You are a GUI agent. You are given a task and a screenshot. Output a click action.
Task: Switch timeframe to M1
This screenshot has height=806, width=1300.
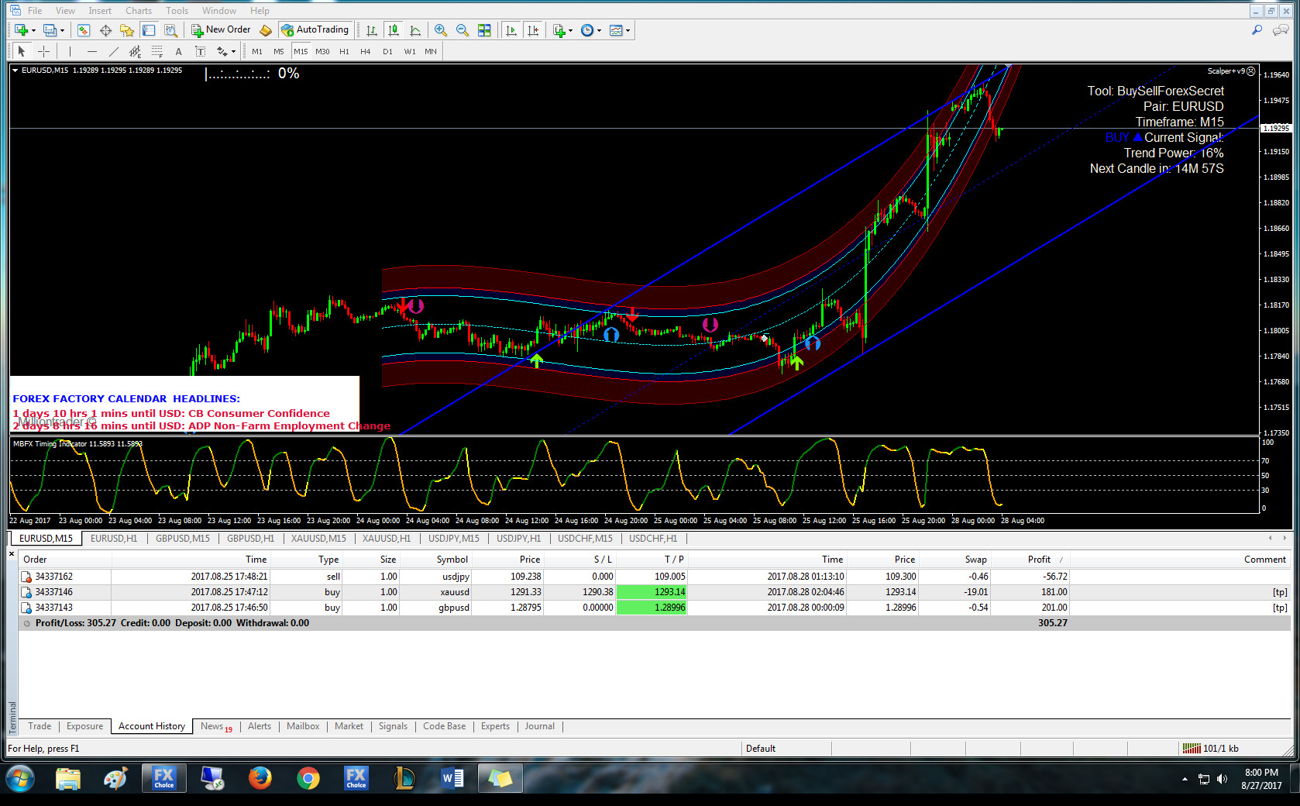[257, 51]
